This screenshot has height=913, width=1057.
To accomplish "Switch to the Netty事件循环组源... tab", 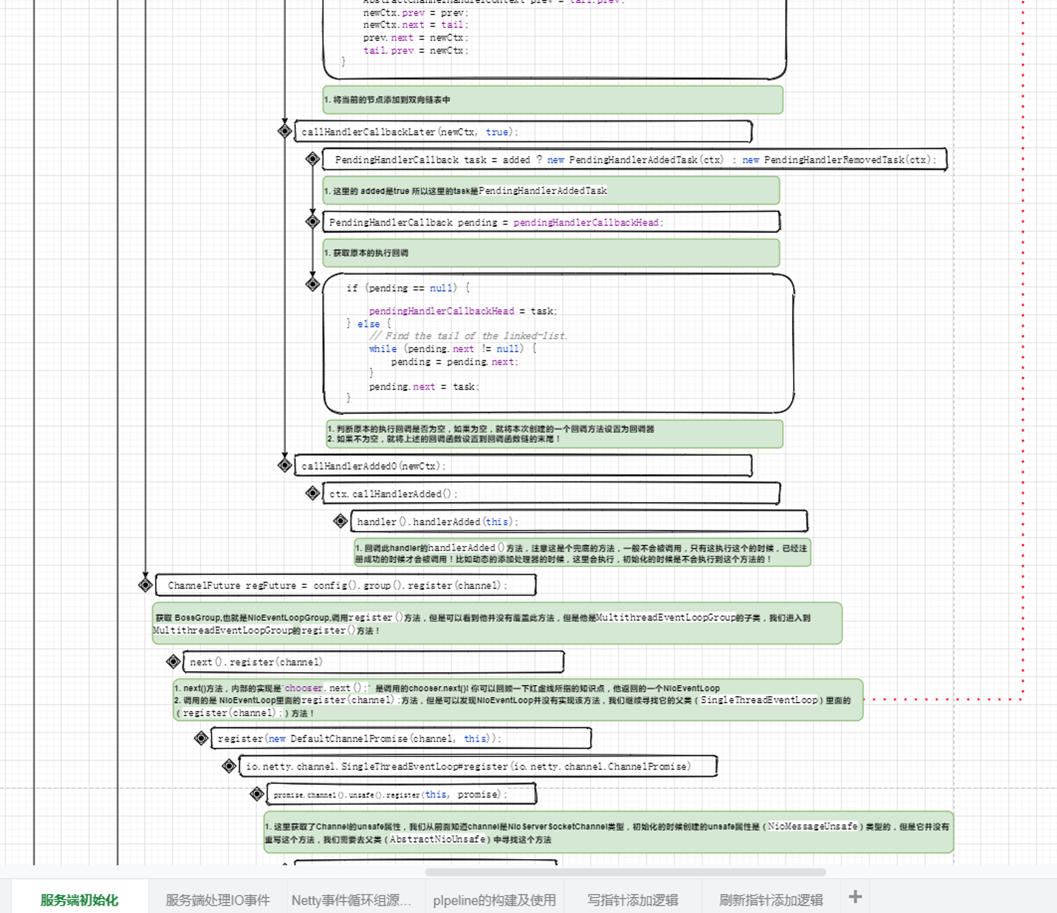I will (x=351, y=899).
